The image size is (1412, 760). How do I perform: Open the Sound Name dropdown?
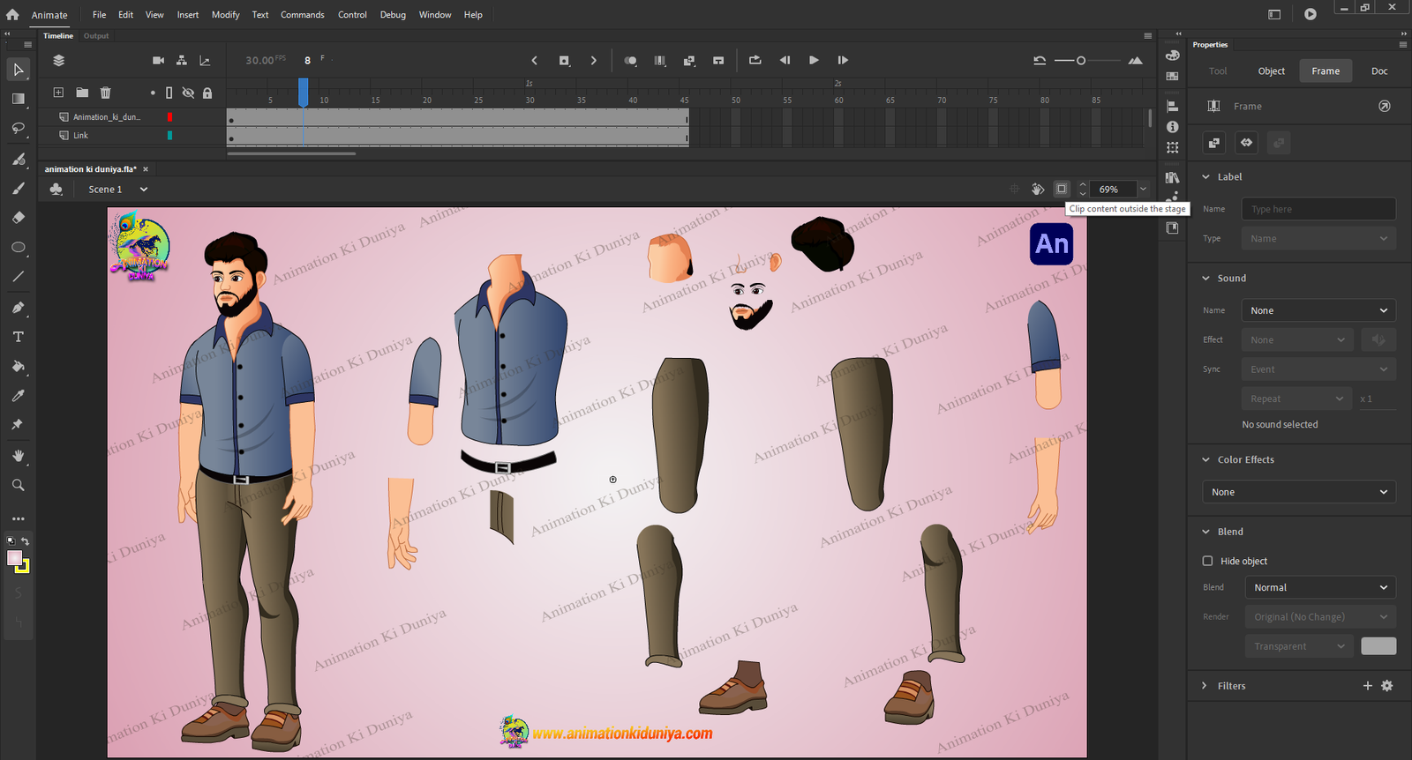point(1318,310)
